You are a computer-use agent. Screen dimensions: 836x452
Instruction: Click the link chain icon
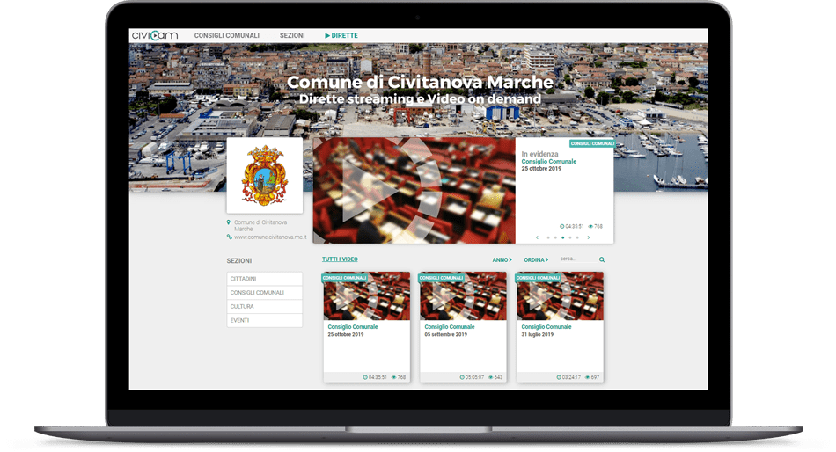(x=230, y=237)
